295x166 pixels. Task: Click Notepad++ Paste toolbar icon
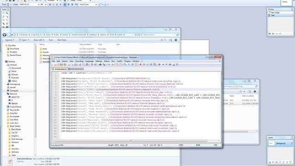(x=87, y=65)
